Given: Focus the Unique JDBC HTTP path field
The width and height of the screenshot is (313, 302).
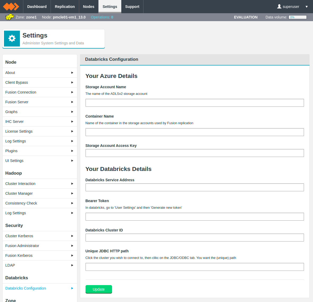Looking at the screenshot, I should (x=195, y=267).
